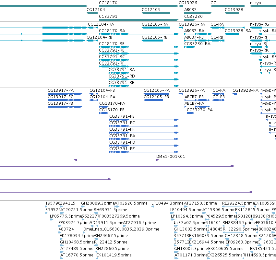The image size is (276, 260).
Task: Click the n-syb gene label
Action: (x=256, y=3)
